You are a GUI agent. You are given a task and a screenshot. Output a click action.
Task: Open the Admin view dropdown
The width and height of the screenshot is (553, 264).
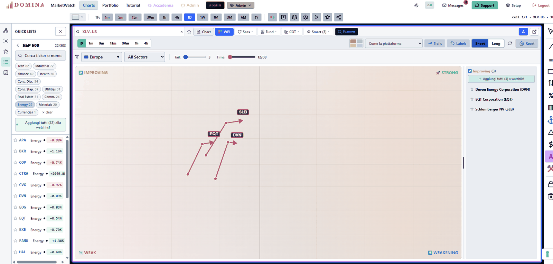pyautogui.click(x=241, y=5)
